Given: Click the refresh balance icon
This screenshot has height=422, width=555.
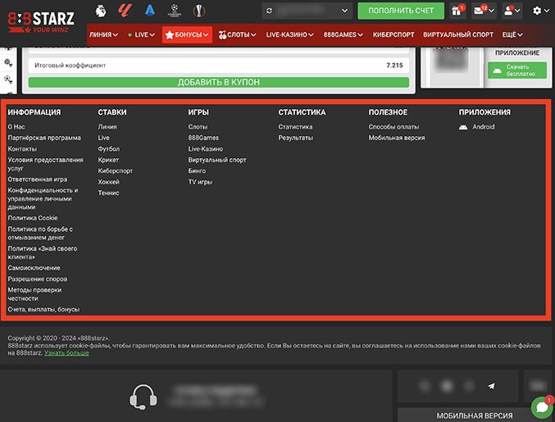Looking at the screenshot, I should click(x=268, y=11).
